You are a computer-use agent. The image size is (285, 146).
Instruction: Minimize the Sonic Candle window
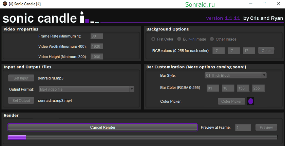tap(251, 4)
